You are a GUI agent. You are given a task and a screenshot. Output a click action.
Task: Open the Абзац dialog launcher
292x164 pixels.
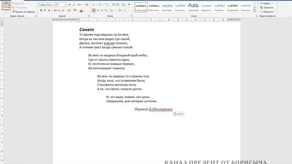coord(131,16)
